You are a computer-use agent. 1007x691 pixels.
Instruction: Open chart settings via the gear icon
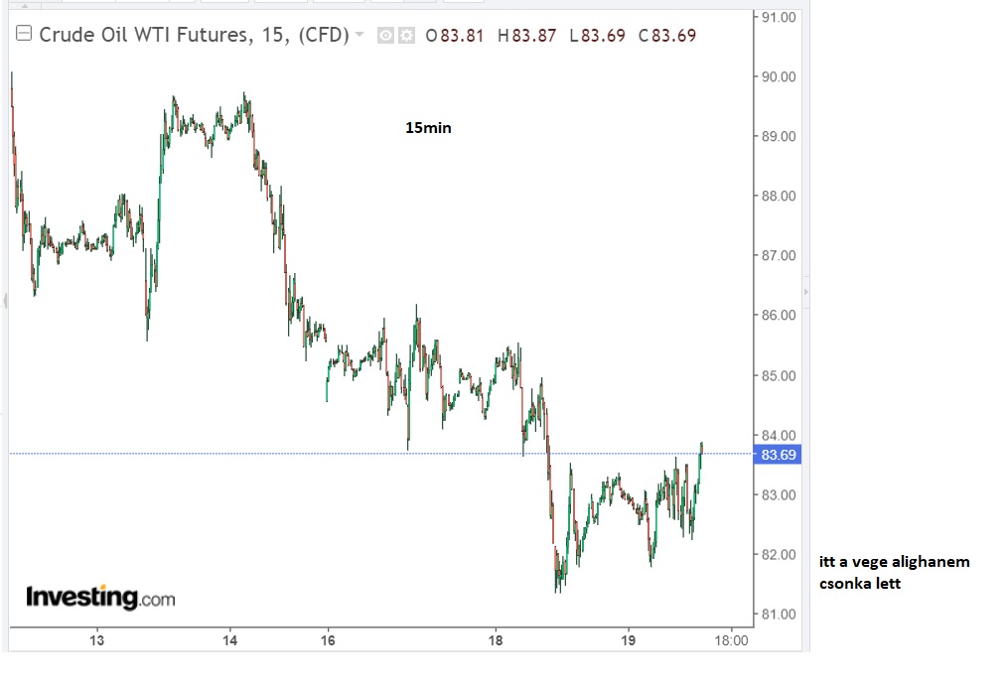406,36
